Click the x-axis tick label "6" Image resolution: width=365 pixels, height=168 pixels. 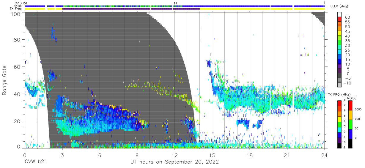coord(100,155)
